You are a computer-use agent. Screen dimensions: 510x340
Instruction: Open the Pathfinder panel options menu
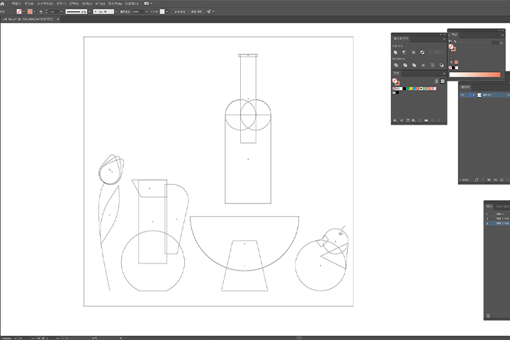[x=444, y=39]
